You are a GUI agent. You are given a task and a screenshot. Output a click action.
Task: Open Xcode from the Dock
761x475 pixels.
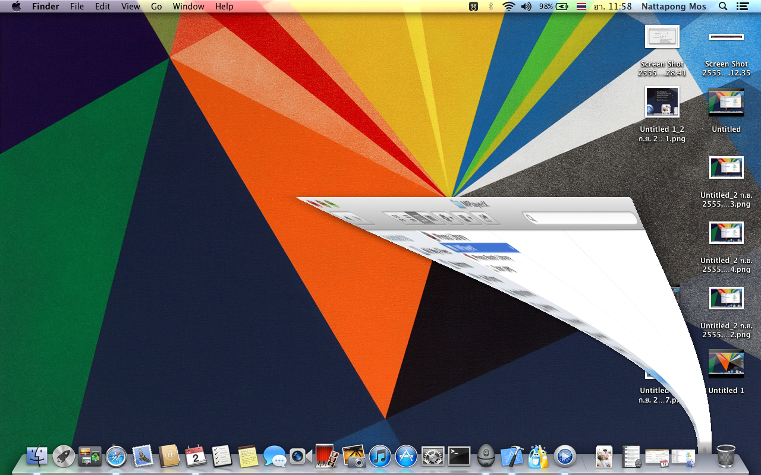(x=511, y=456)
